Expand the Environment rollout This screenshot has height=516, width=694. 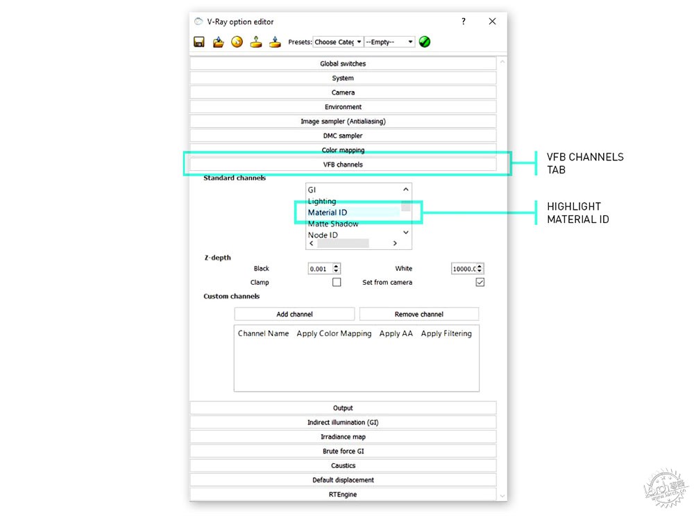(343, 107)
